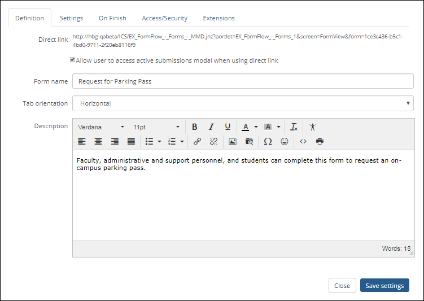This screenshot has height=301, width=424.
Task: Click the Save settings button
Action: click(384, 286)
